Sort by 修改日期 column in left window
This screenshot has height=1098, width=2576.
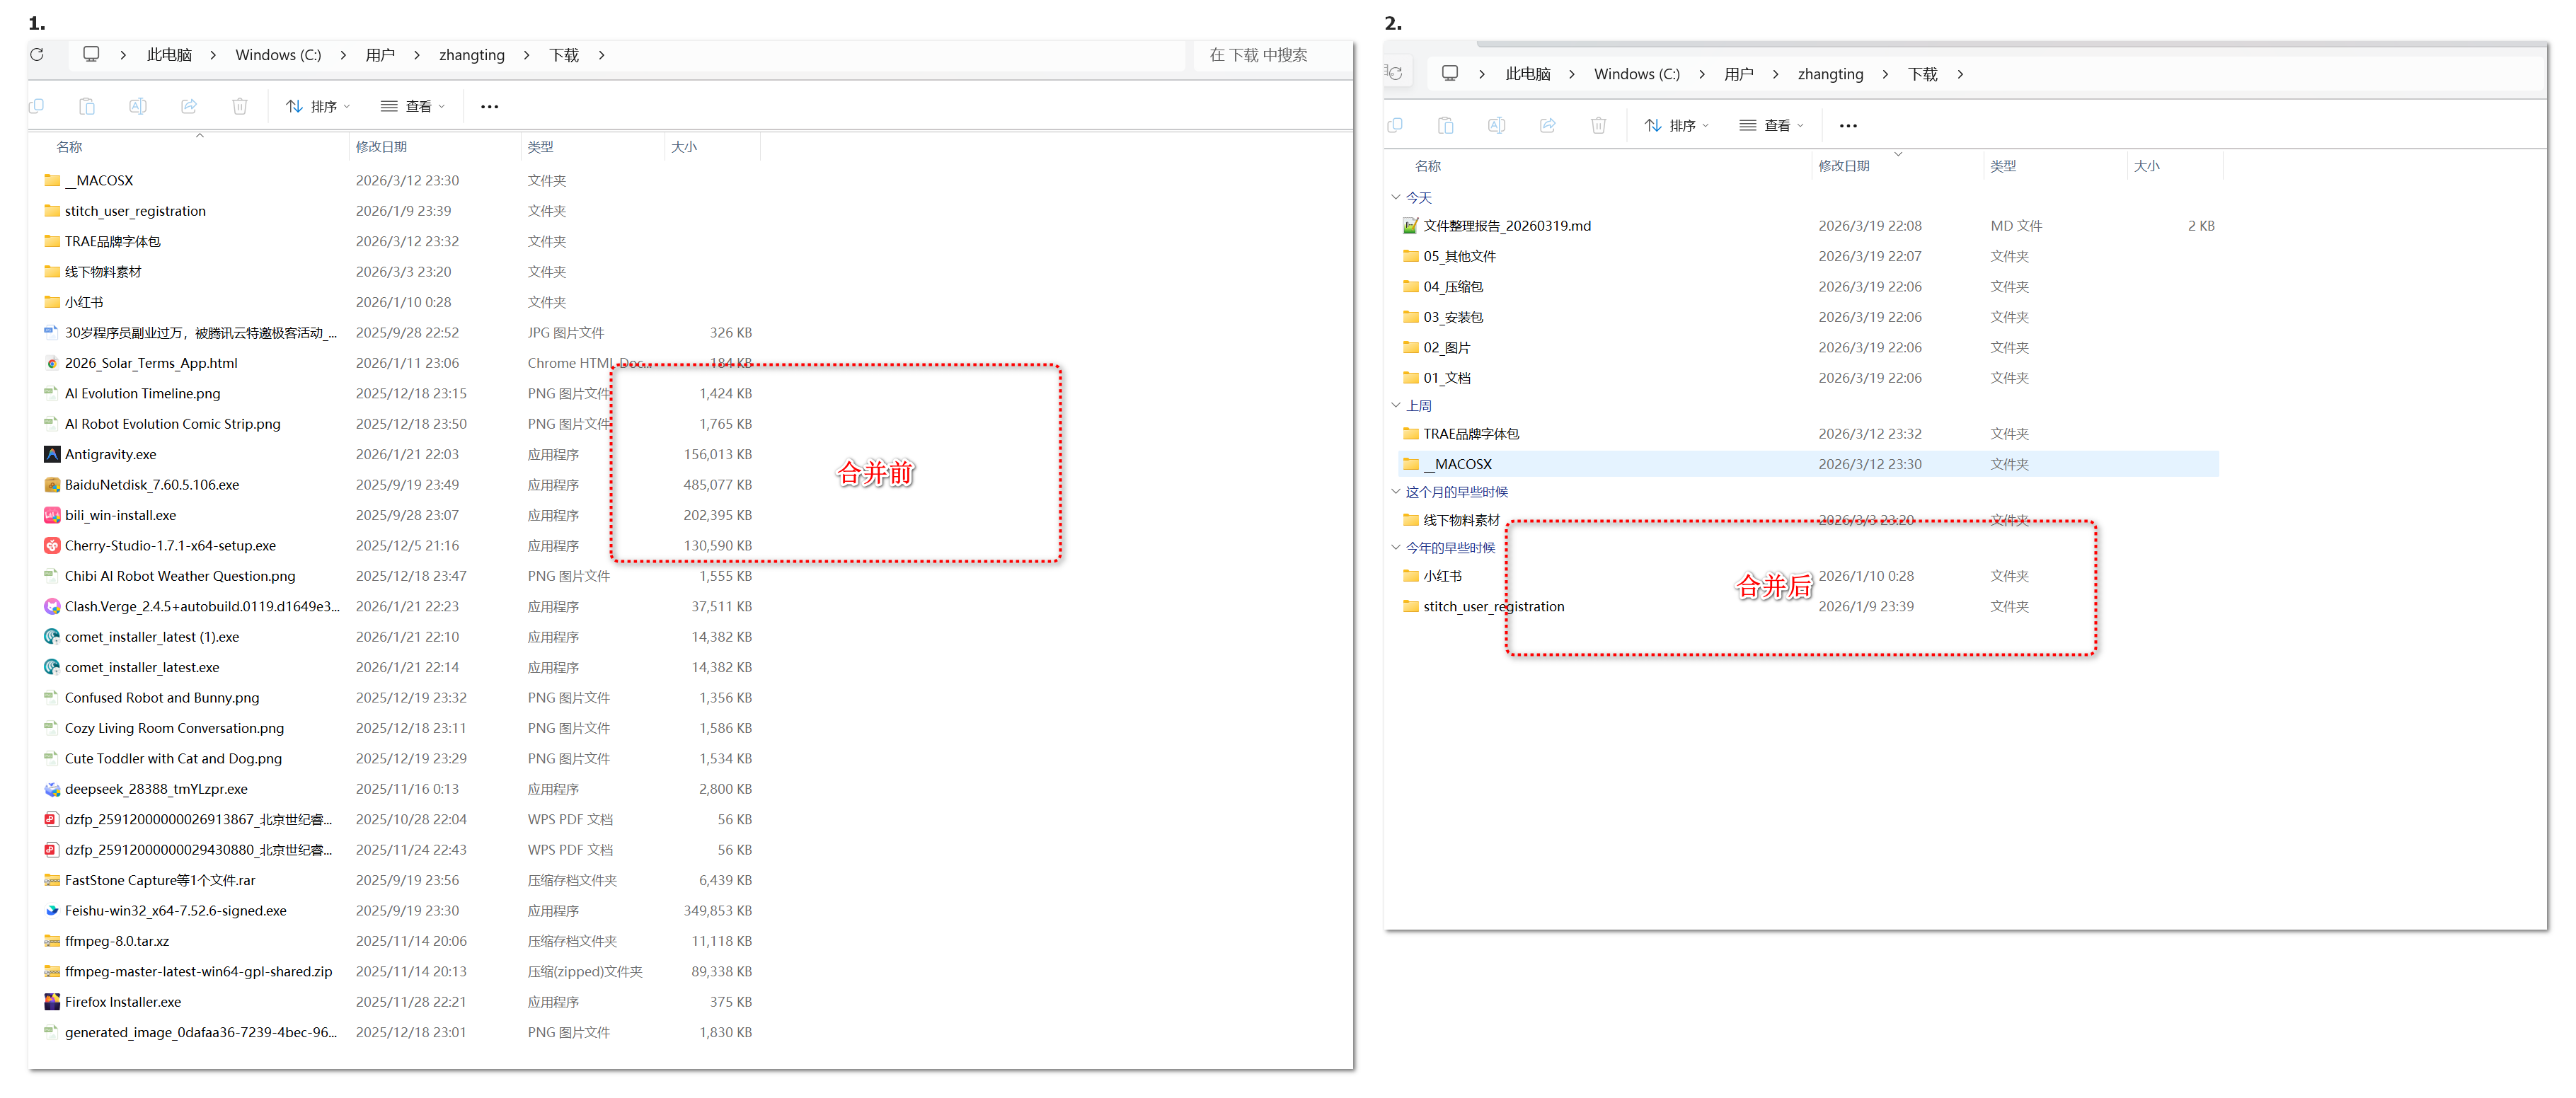(x=381, y=147)
